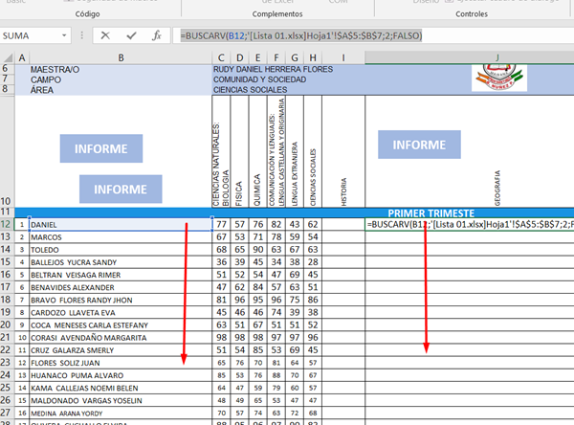The width and height of the screenshot is (574, 425).
Task: Click the Cancel (X) formula icon
Action: point(105,35)
